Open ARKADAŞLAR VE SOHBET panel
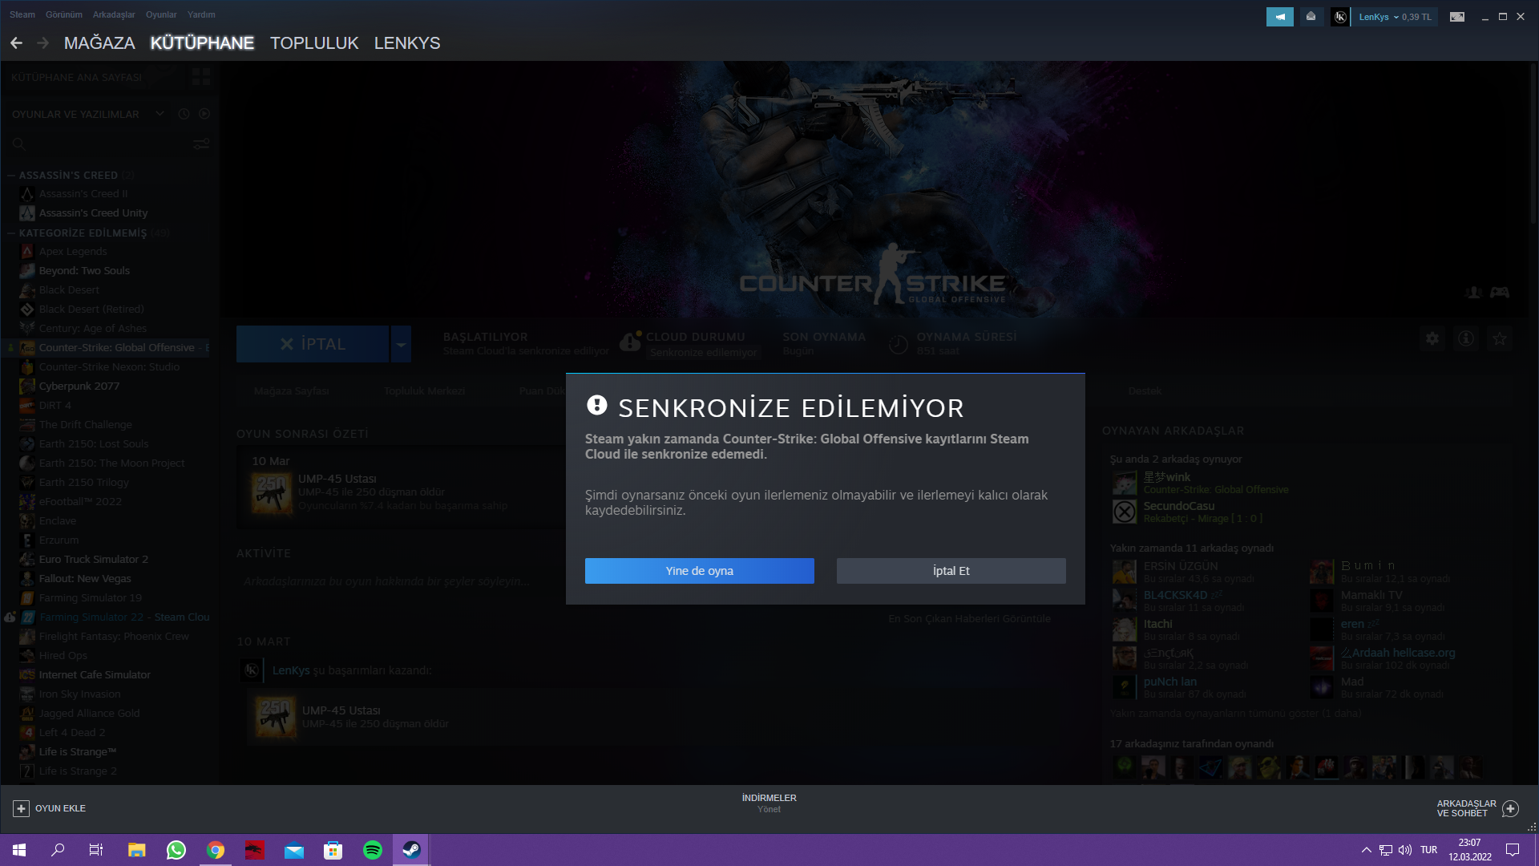Screen dimensions: 1539x866 click(x=1477, y=808)
